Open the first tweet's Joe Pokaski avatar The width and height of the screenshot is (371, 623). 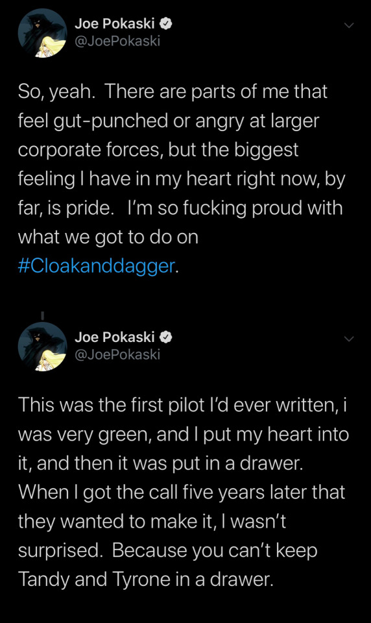coord(43,33)
